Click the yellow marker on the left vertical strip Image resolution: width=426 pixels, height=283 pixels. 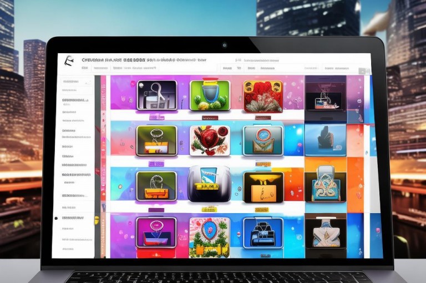tap(97, 220)
